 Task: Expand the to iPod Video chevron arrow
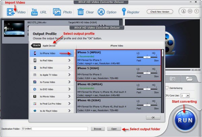click(x=69, y=67)
